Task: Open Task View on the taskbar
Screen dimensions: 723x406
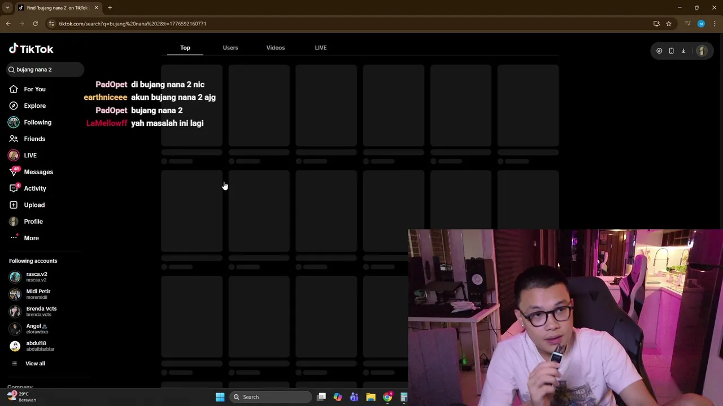Action: pyautogui.click(x=321, y=397)
